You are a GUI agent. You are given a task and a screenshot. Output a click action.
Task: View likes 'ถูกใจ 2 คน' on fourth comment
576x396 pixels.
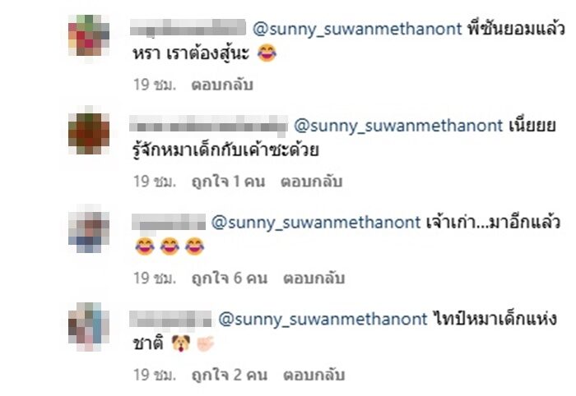click(x=230, y=375)
